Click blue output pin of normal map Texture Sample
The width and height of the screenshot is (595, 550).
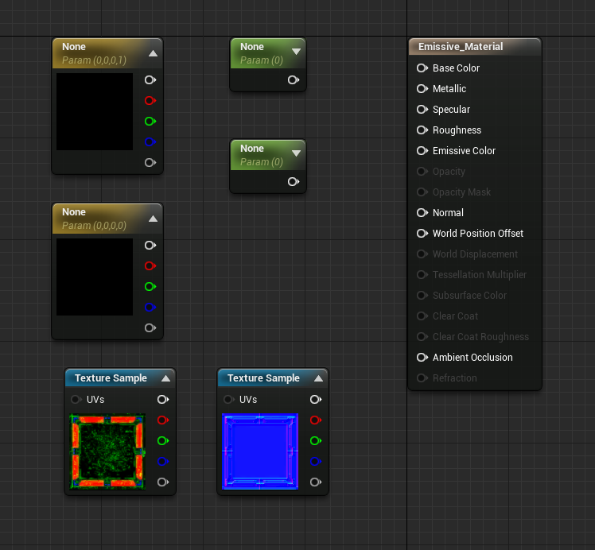(316, 461)
